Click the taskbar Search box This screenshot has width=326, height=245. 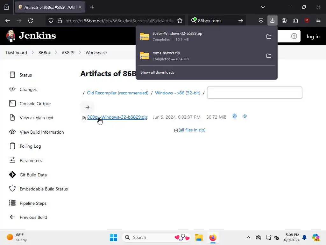click(156, 237)
